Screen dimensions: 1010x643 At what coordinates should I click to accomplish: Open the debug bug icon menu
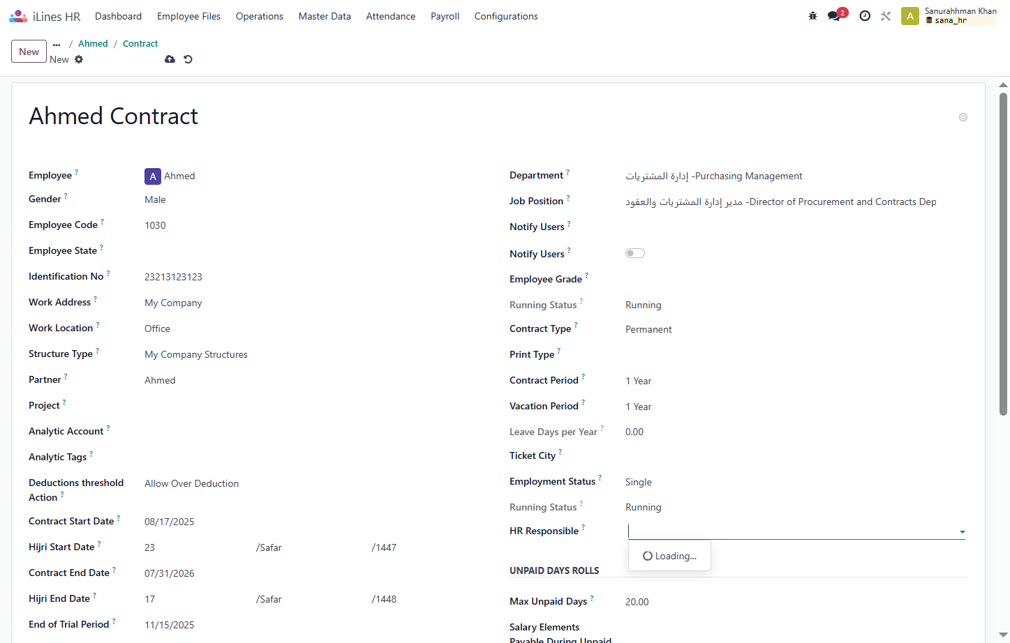812,16
